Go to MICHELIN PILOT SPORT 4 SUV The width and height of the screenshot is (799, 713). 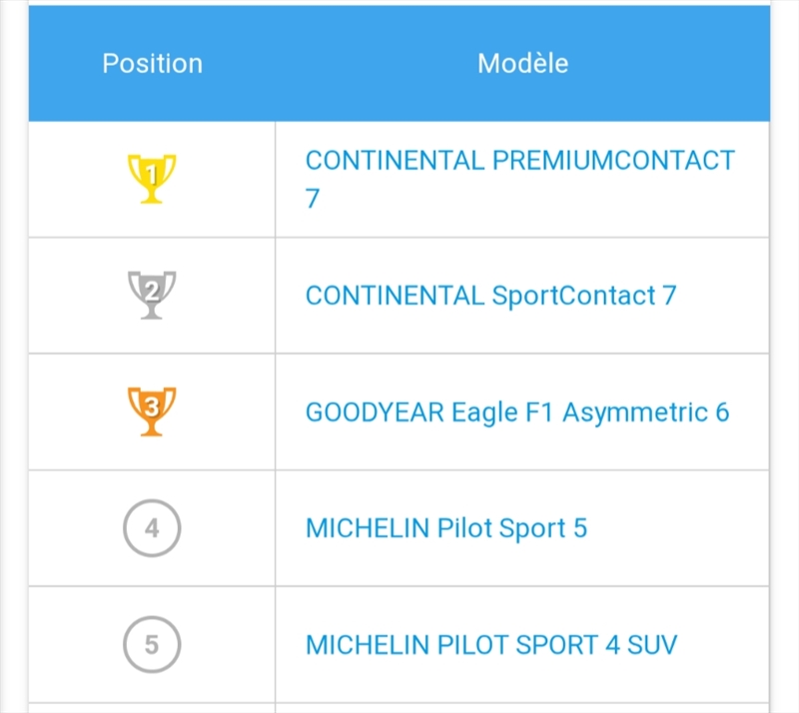point(491,645)
